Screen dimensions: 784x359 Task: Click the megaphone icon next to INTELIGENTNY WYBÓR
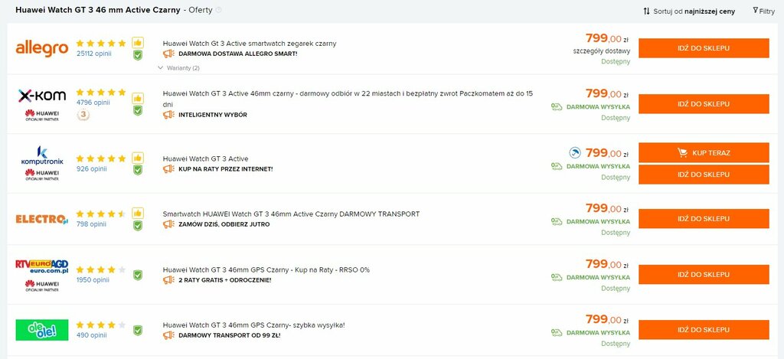click(168, 115)
